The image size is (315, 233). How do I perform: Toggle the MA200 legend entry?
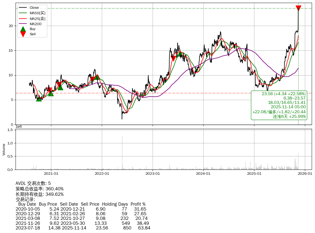[x=35, y=24]
